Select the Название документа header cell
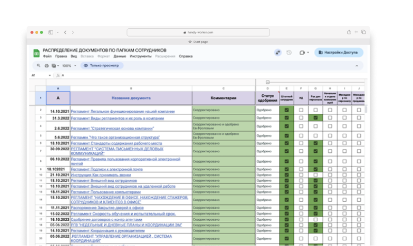Viewport: 413px width, 246px height. tap(131, 98)
